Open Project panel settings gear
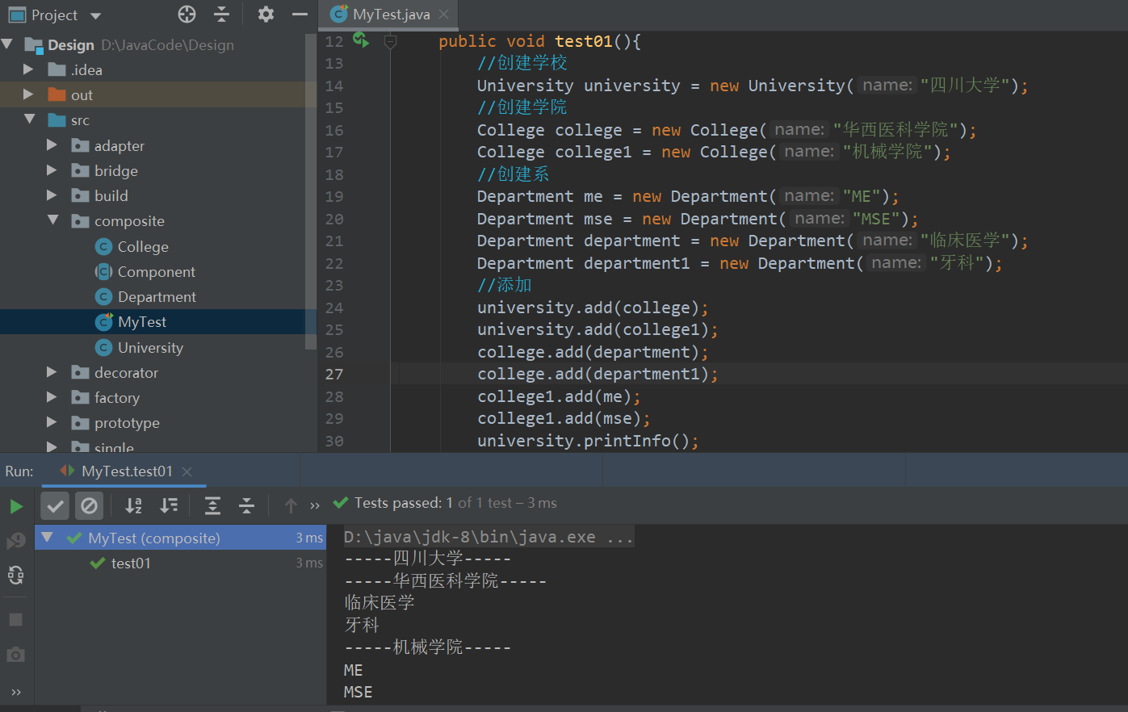 tap(266, 15)
